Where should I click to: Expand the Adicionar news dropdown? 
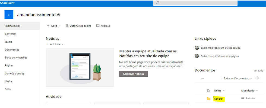click(63, 44)
